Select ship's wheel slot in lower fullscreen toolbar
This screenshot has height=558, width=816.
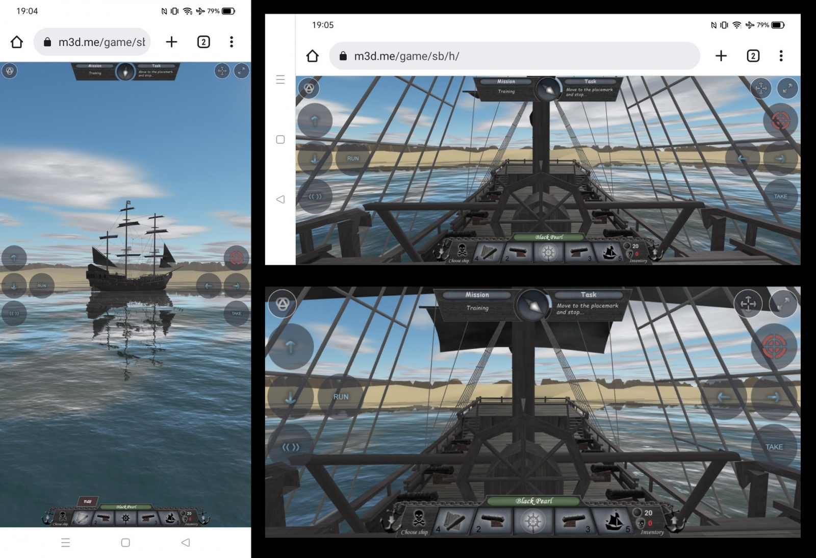532,521
